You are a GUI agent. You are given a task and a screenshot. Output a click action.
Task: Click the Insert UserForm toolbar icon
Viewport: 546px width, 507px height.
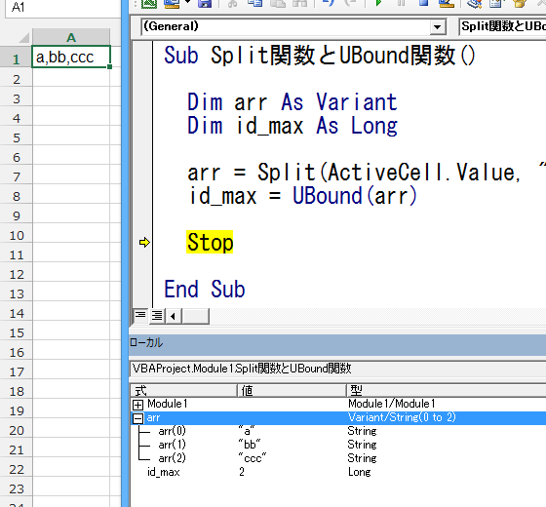click(172, 4)
